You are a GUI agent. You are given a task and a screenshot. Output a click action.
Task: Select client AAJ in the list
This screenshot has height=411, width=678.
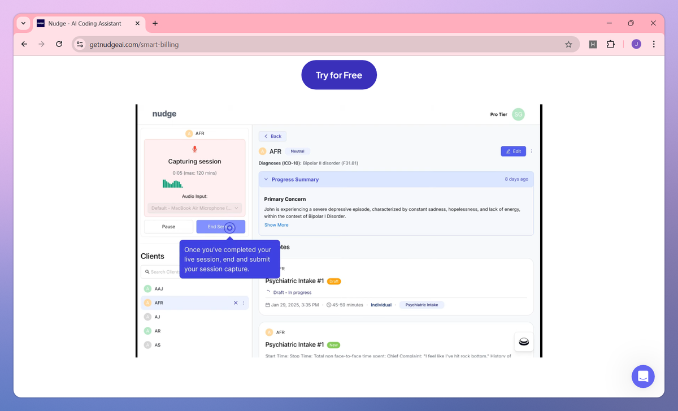tap(195, 288)
